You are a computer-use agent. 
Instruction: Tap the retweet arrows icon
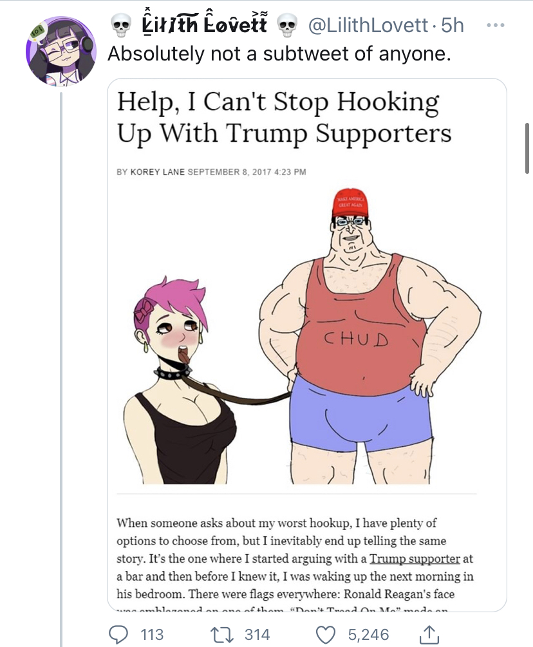(220, 634)
